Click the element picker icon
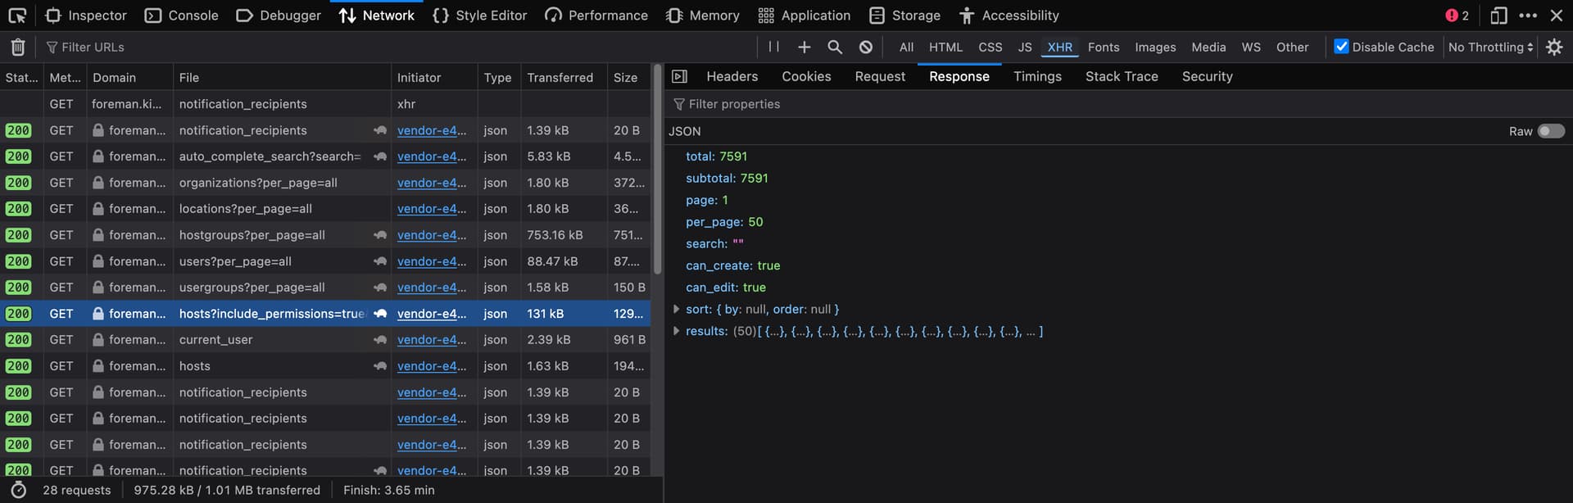 17,16
